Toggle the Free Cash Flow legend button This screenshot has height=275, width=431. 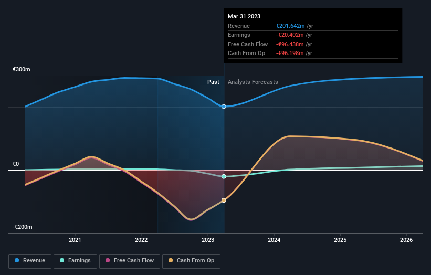coord(130,261)
